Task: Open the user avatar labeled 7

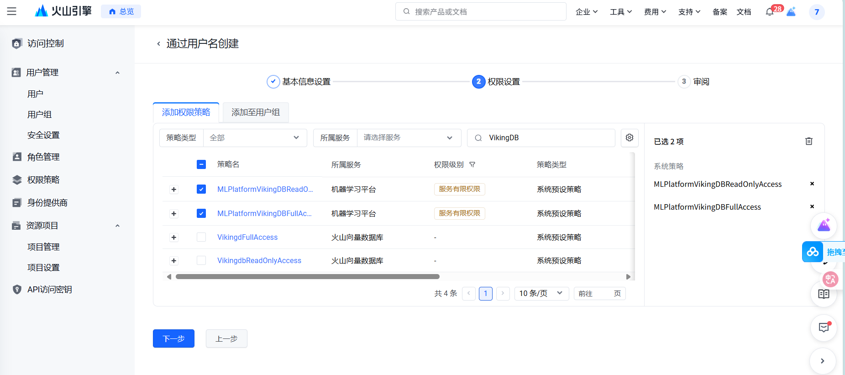Action: coord(817,12)
